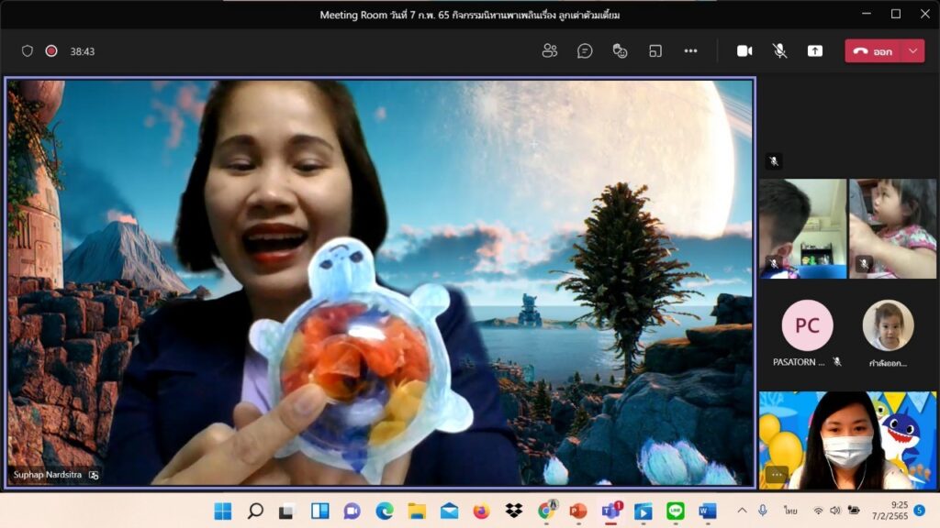Screen dimensions: 940x528
Task: Expand the leave options dropdown arrow
Action: [912, 51]
